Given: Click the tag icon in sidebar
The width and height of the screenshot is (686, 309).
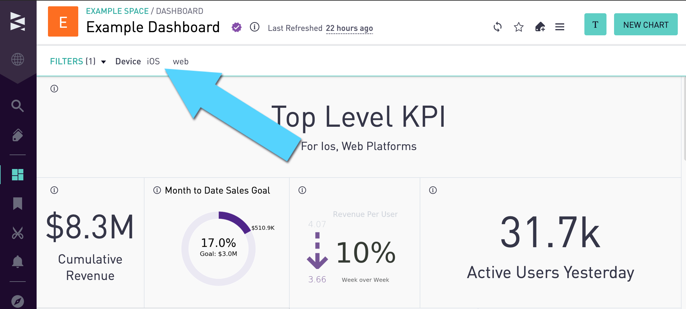Looking at the screenshot, I should point(17,135).
